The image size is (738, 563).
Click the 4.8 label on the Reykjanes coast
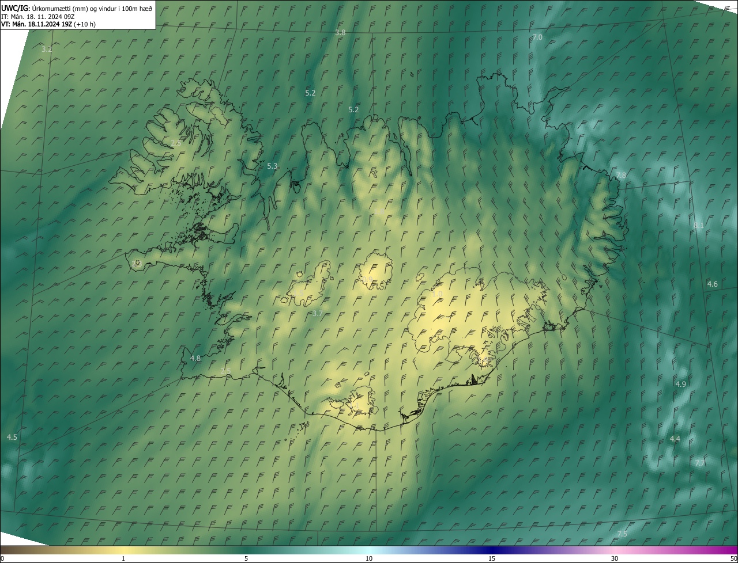tap(195, 359)
